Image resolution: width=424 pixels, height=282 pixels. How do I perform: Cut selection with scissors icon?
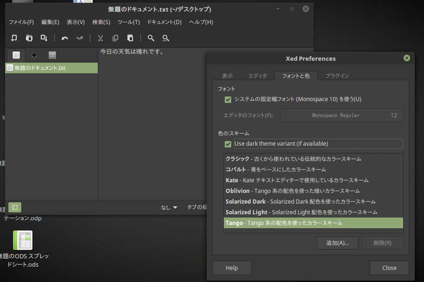(100, 38)
